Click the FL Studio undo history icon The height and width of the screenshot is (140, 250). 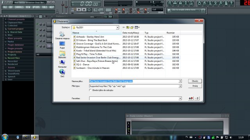pyautogui.click(x=199, y=3)
